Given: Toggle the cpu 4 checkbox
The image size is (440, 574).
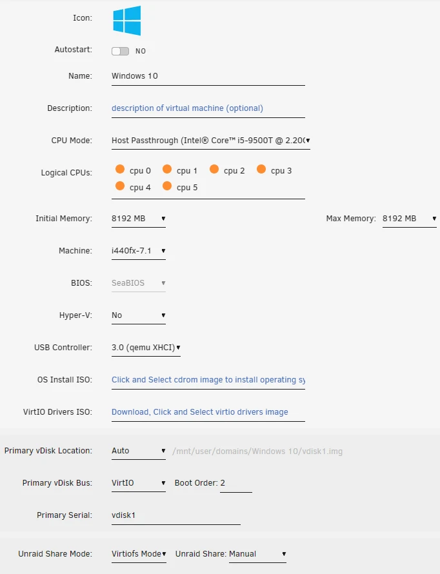Looking at the screenshot, I should [120, 186].
